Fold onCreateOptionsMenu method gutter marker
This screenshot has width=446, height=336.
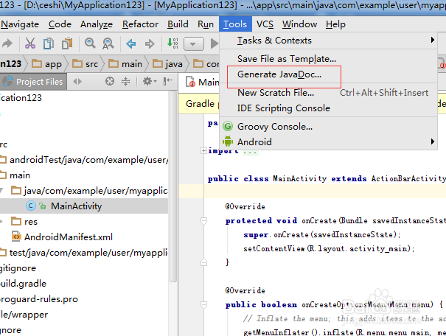pos(203,305)
